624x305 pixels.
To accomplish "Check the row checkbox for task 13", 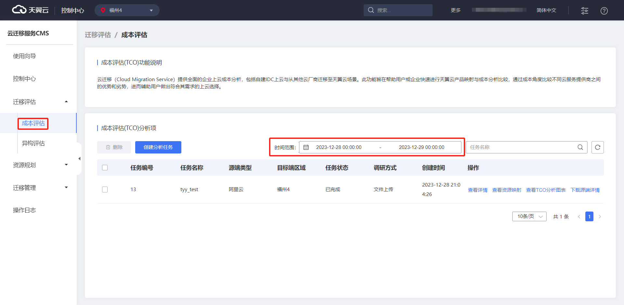I will tap(105, 189).
